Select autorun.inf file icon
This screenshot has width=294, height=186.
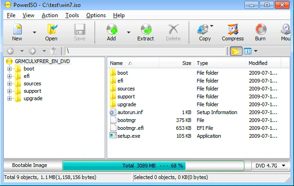113,112
